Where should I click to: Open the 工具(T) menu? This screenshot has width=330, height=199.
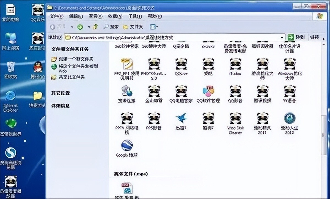[x=135, y=16]
